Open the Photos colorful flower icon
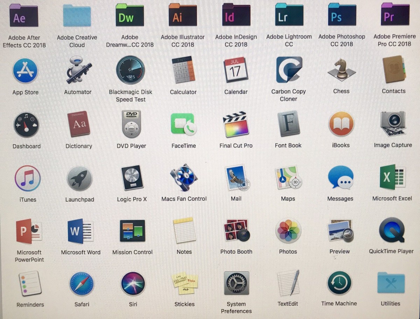The height and width of the screenshot is (319, 420). 288,230
